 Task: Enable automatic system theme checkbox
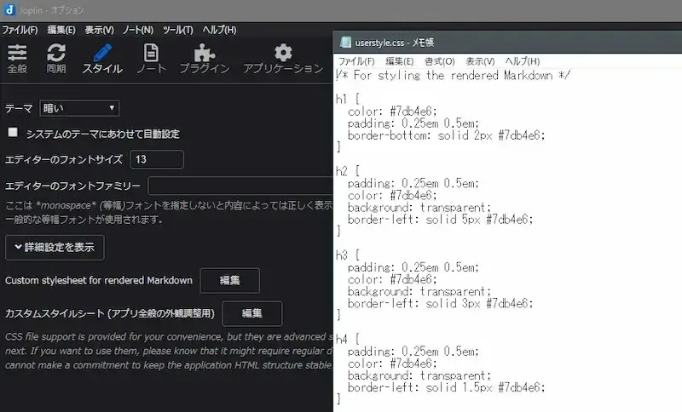13,133
